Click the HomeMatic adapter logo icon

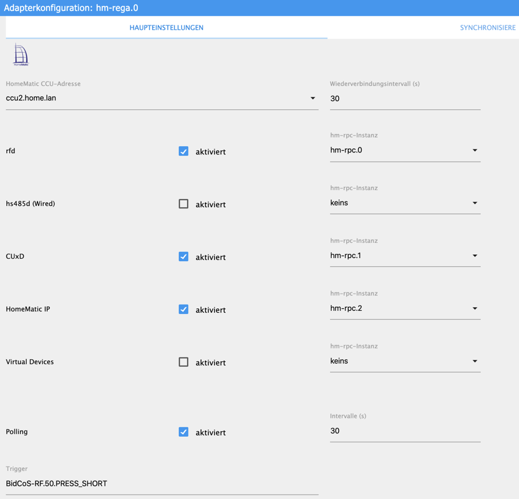(21, 55)
